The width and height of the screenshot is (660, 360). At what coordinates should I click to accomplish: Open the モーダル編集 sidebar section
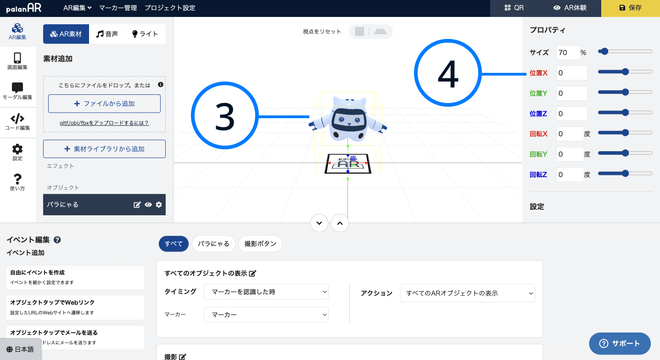tap(17, 91)
